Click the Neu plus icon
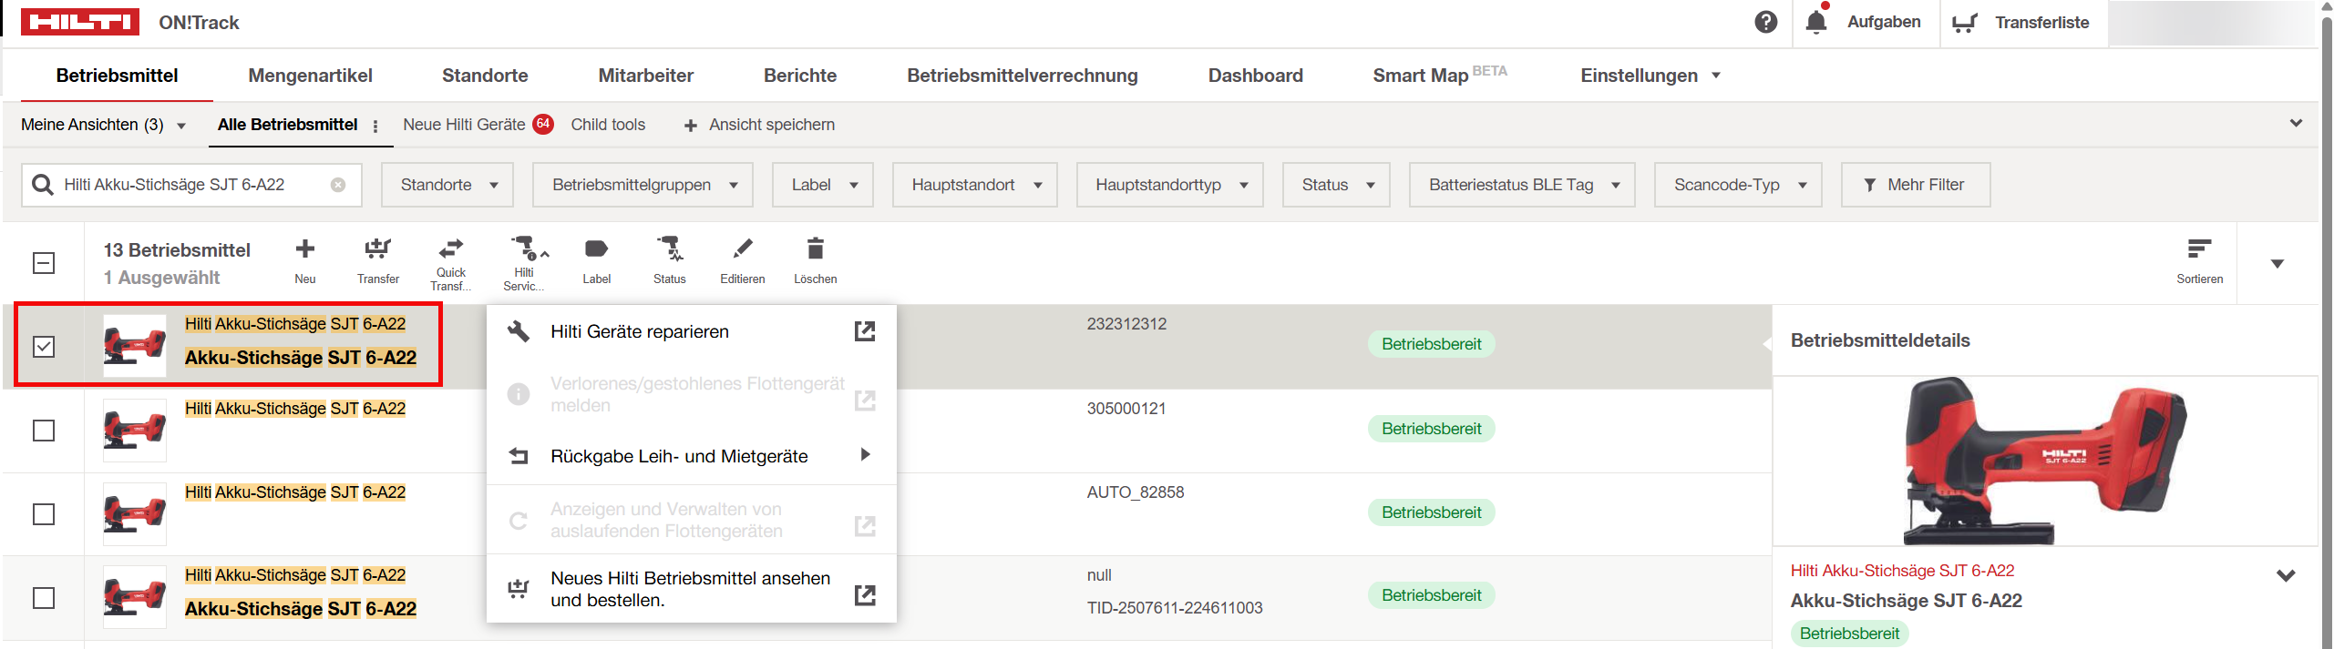2334x649 pixels. [x=305, y=248]
